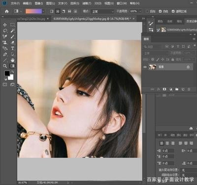Select the Zoom magnifier tool
This screenshot has width=197, height=185.
(x=5, y=66)
